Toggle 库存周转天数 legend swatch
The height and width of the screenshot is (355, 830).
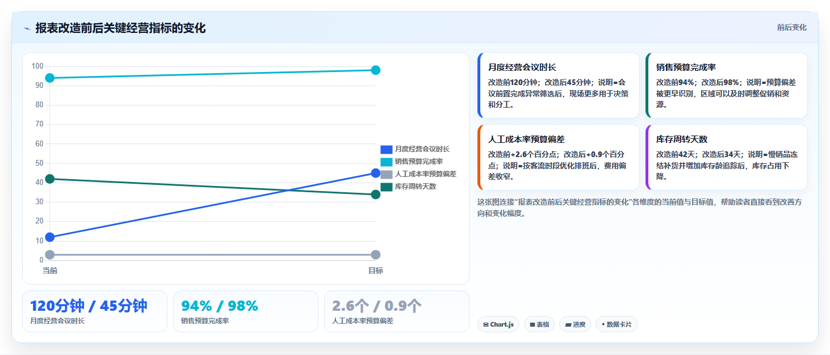pos(386,187)
